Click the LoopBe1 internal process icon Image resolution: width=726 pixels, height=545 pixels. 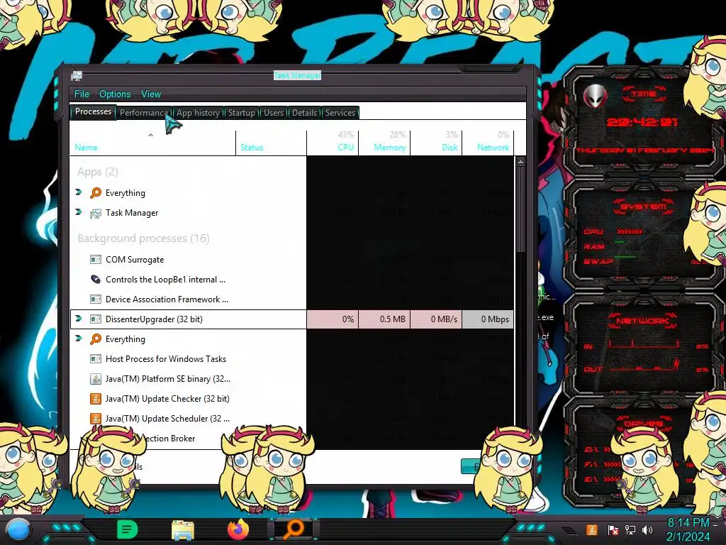(96, 280)
